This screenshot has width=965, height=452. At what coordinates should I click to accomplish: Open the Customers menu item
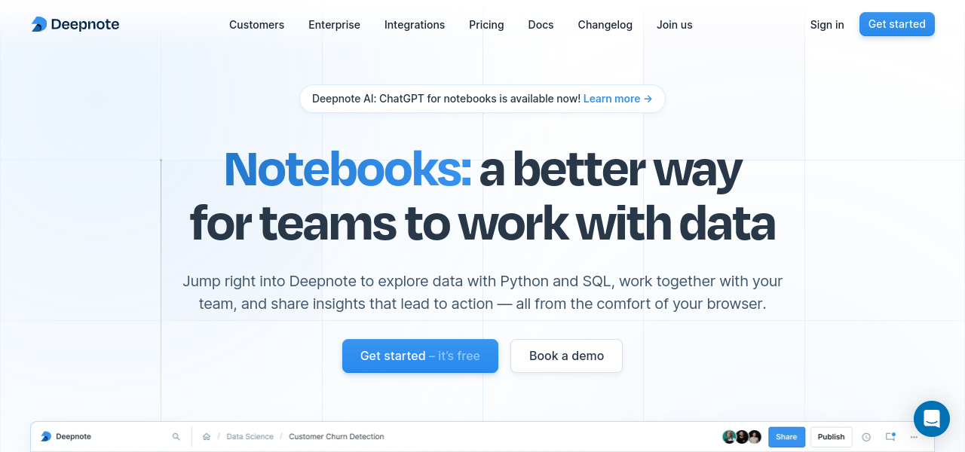point(256,25)
